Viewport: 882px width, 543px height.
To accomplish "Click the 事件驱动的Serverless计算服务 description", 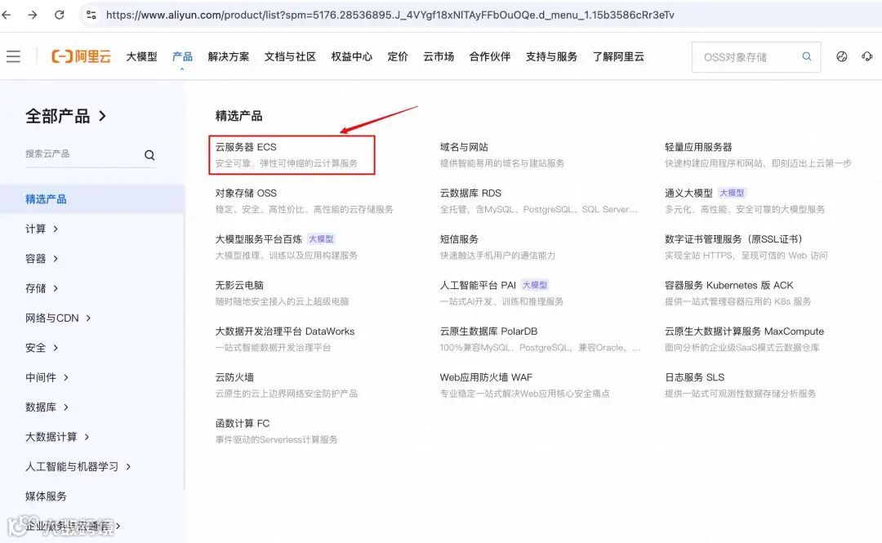I will [x=276, y=439].
